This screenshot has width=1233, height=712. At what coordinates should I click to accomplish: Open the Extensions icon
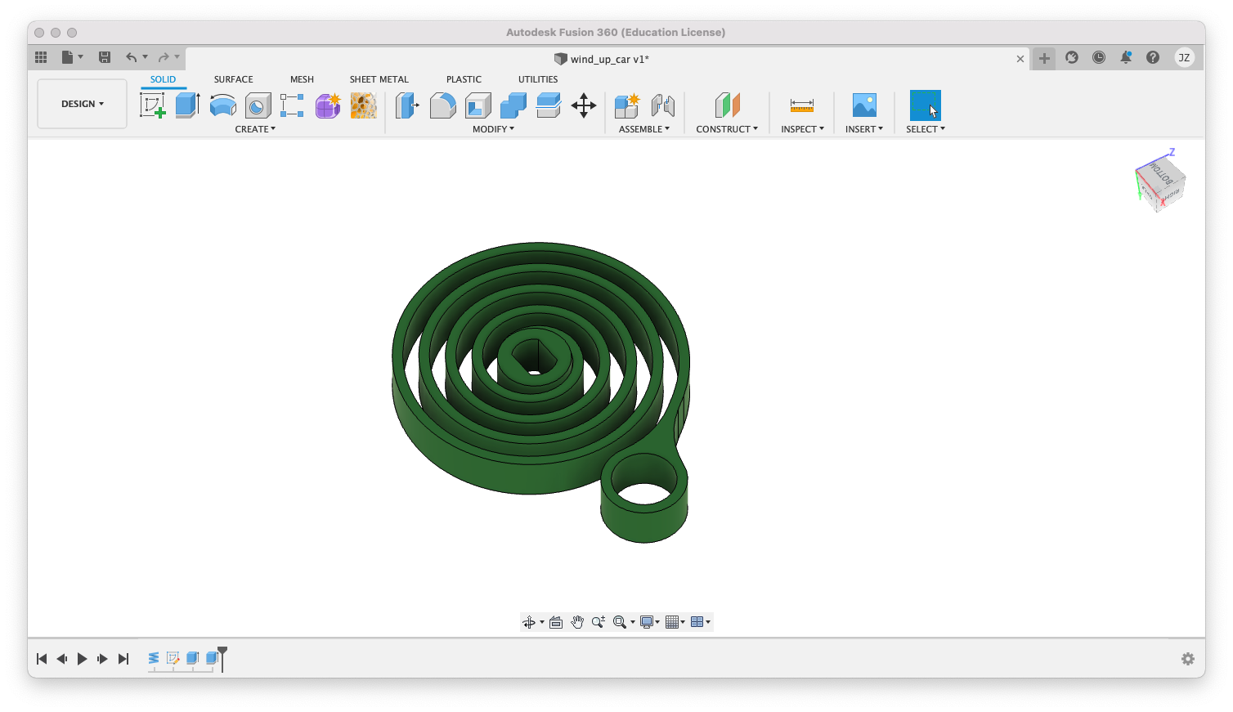[1072, 57]
